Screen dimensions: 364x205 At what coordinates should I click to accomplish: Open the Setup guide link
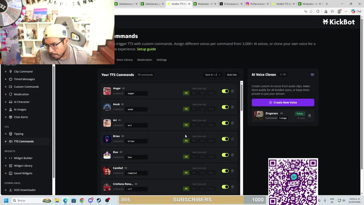coord(146,49)
